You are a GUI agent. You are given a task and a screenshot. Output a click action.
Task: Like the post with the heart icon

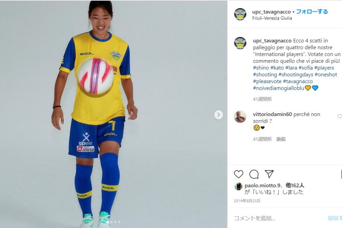(x=238, y=174)
